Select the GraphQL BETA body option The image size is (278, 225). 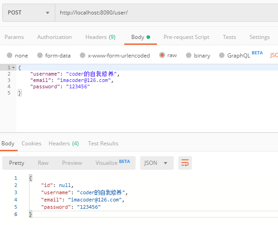pyautogui.click(x=222, y=55)
